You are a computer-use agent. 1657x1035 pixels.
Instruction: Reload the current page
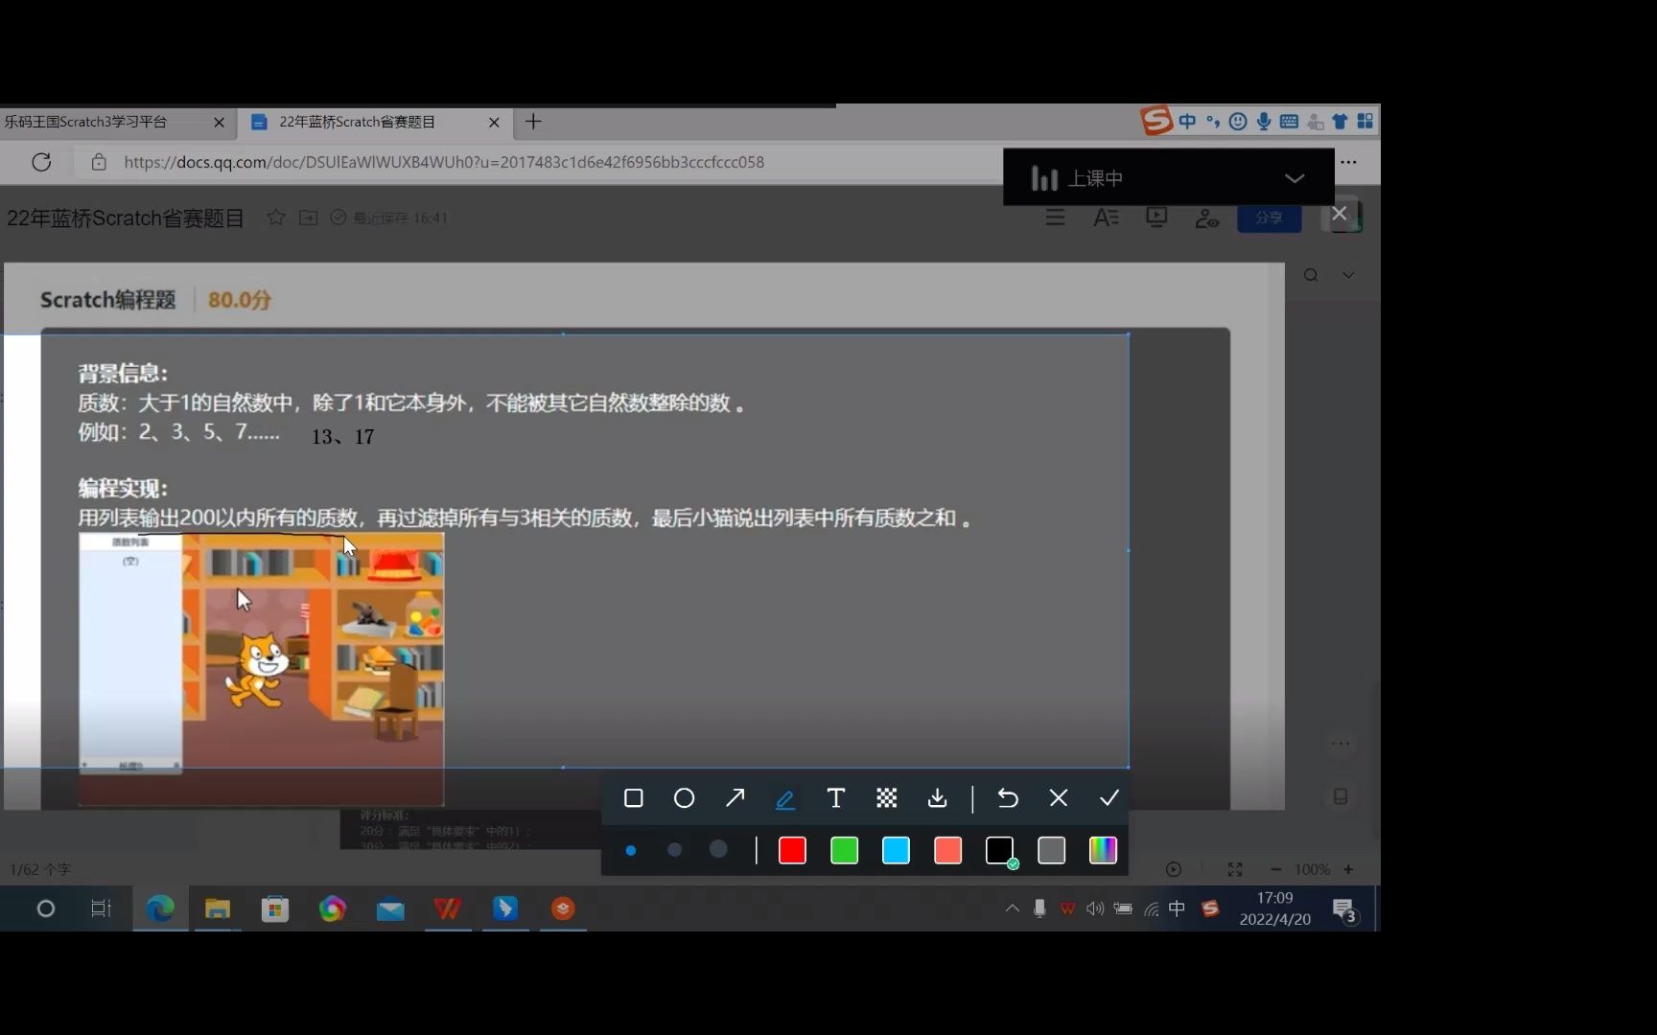(x=41, y=162)
